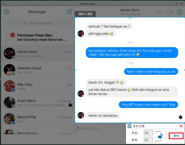Click Harnes Samu avatar in chat list
This screenshot has width=185, height=145.
9,53
